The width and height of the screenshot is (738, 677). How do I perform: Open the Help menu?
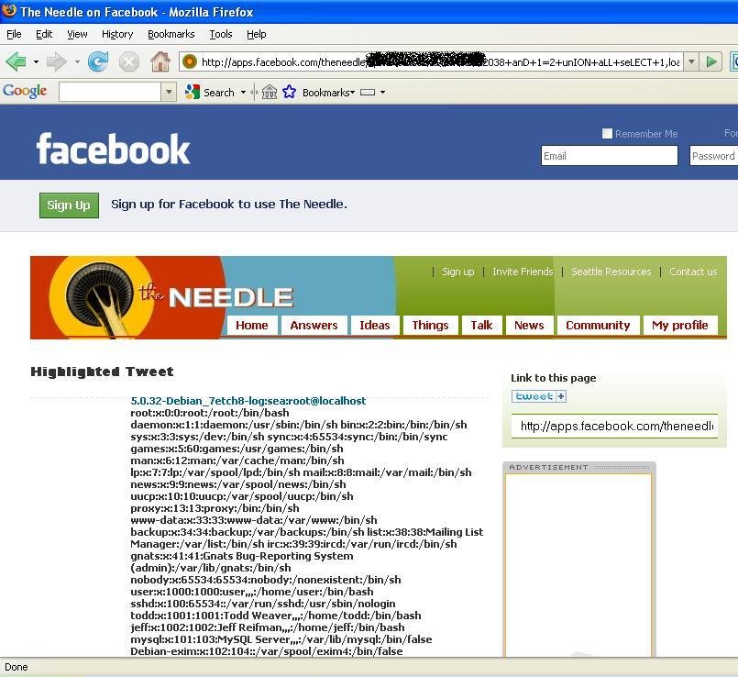[257, 34]
